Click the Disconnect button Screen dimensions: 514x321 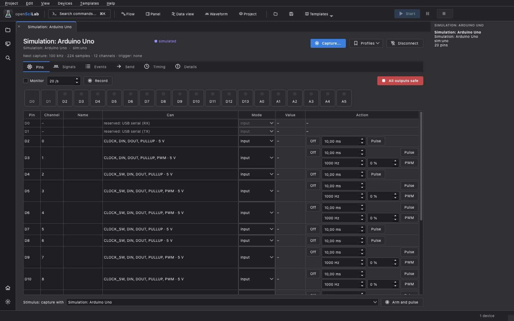pyautogui.click(x=405, y=43)
